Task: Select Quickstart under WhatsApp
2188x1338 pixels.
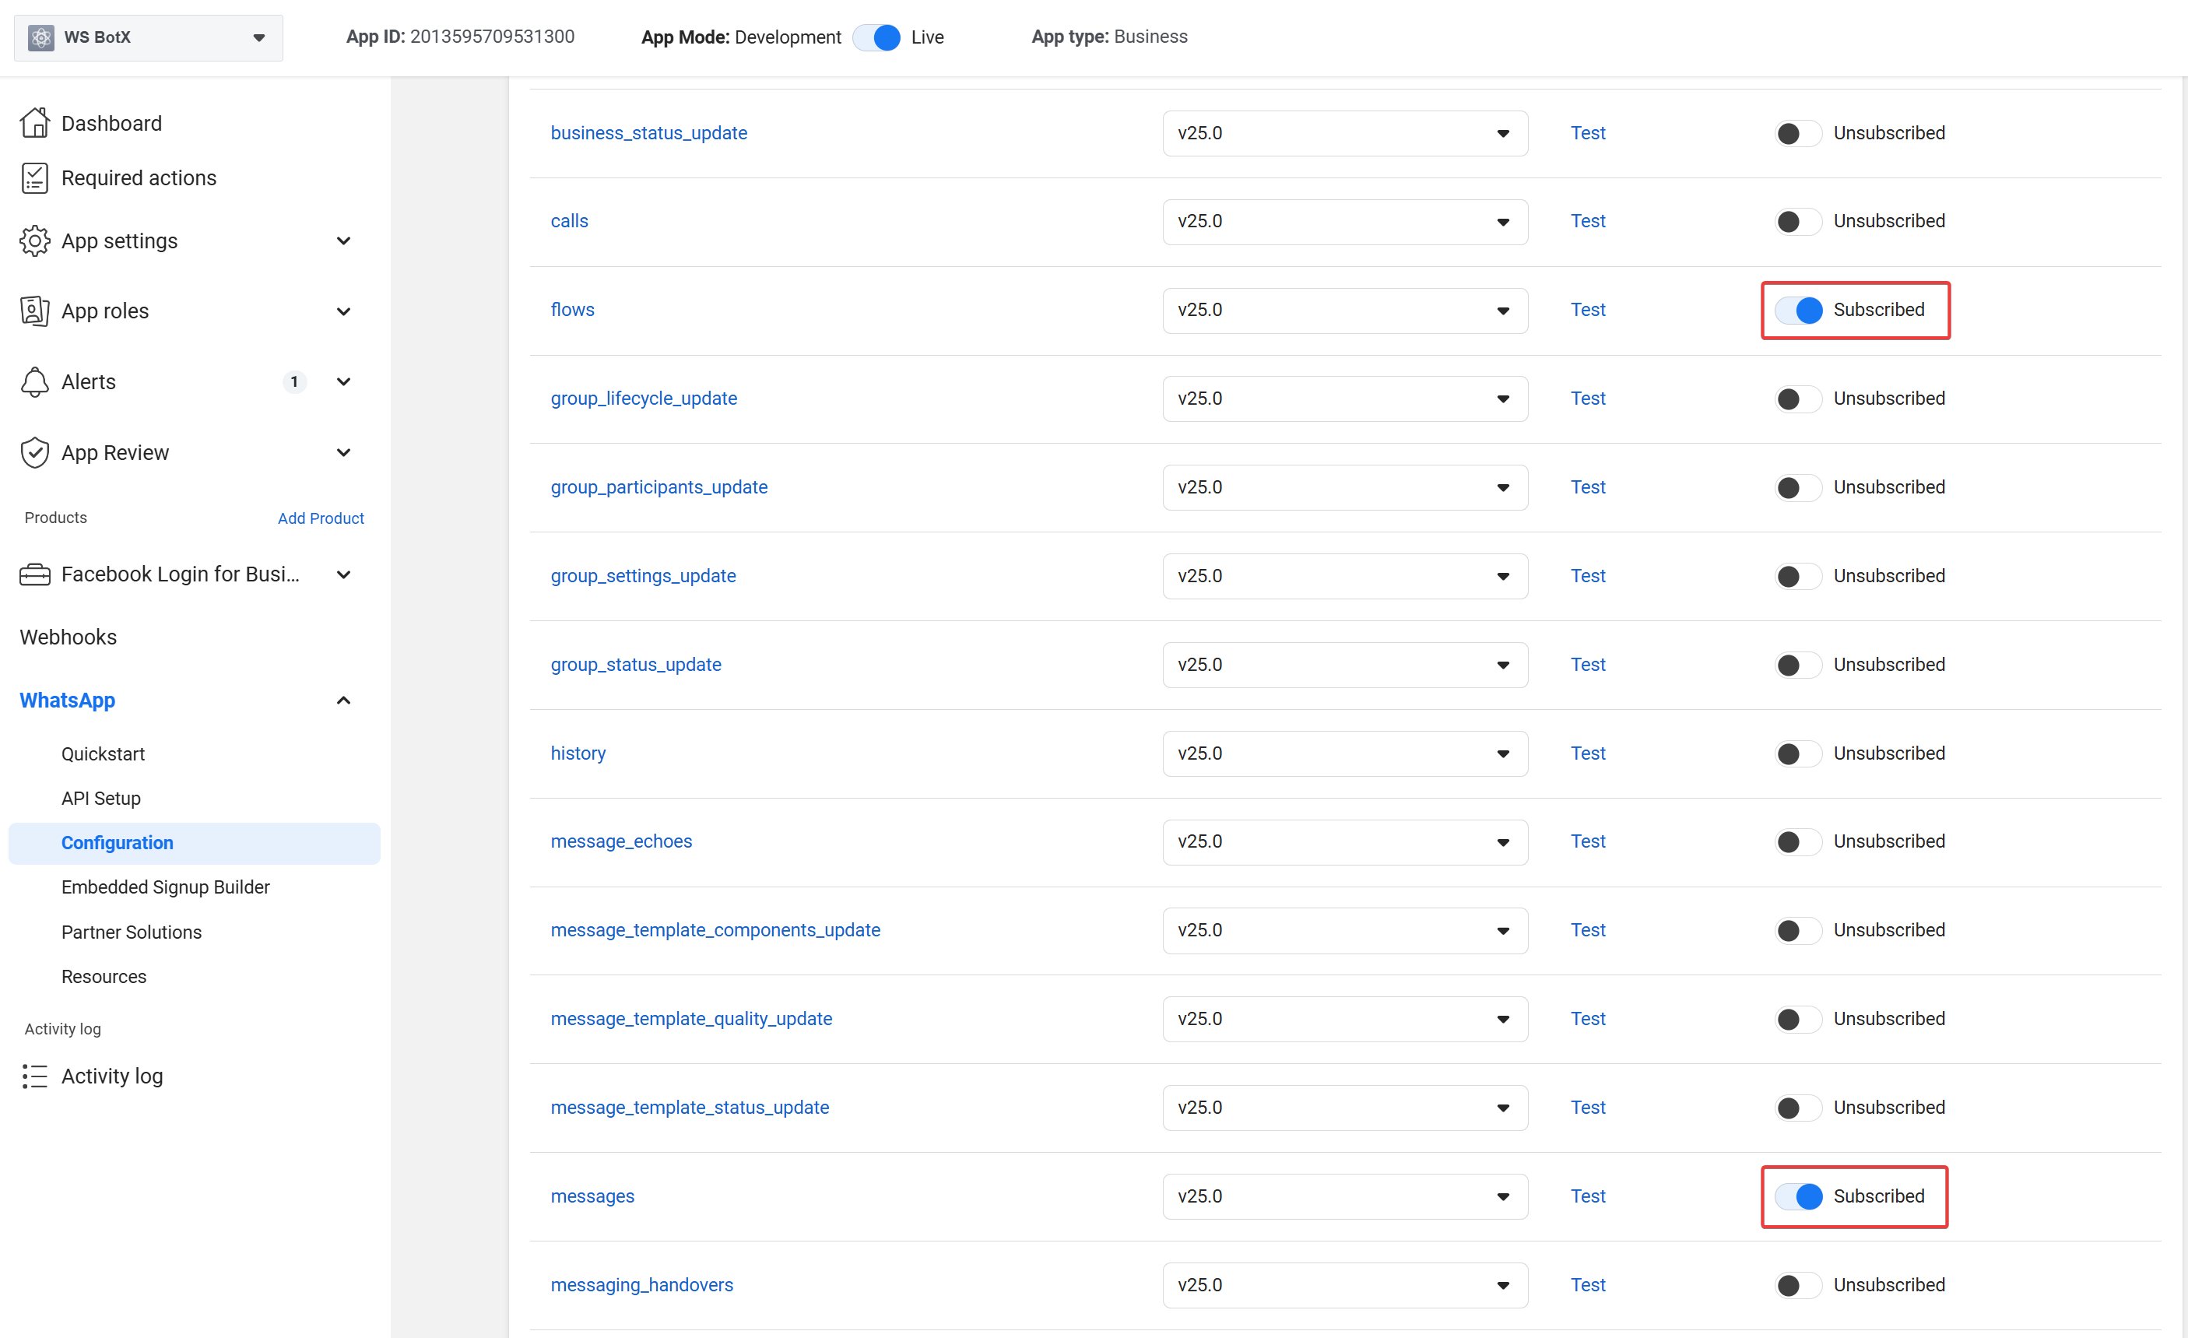Action: point(103,753)
